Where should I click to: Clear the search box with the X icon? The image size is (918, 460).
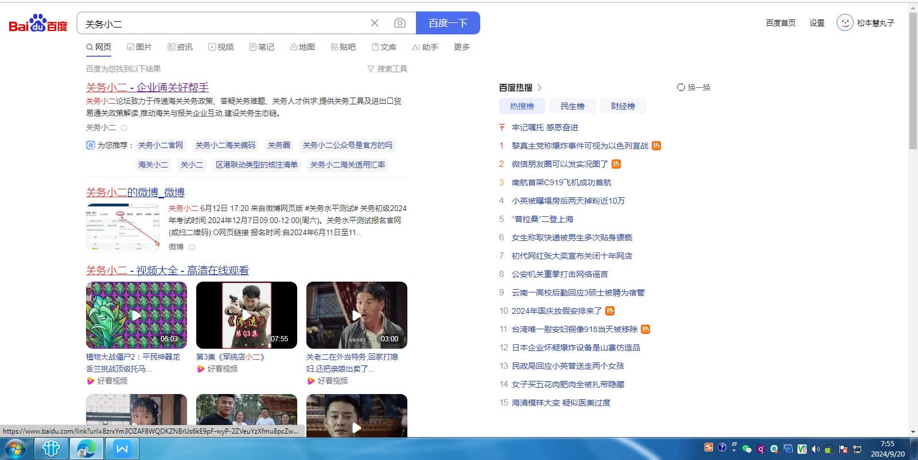(375, 23)
